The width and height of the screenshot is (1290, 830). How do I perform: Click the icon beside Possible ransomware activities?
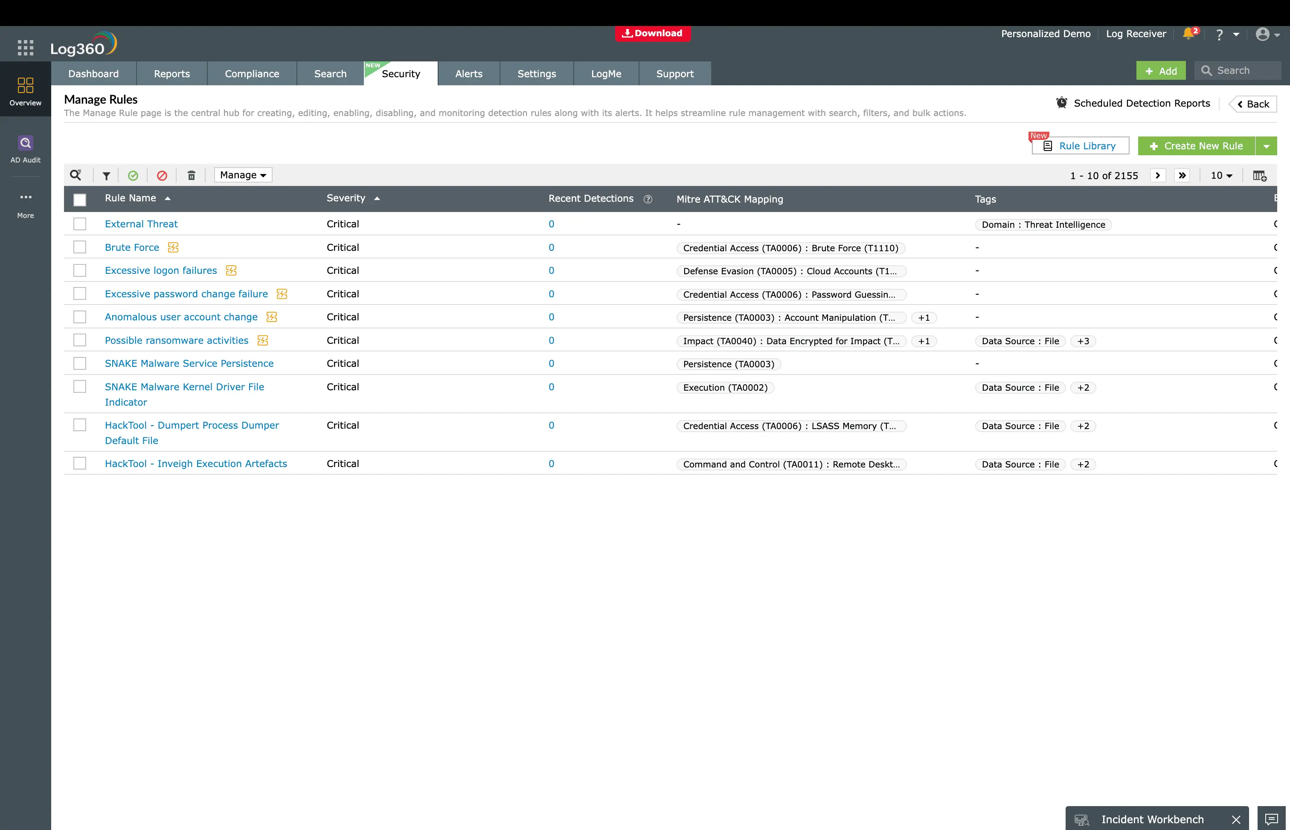pos(262,341)
